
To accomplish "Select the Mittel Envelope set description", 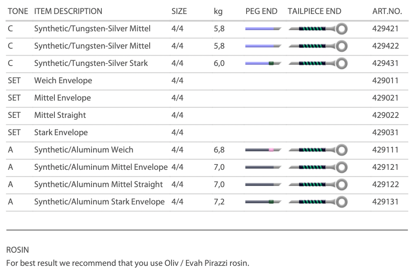I will click(x=62, y=98).
